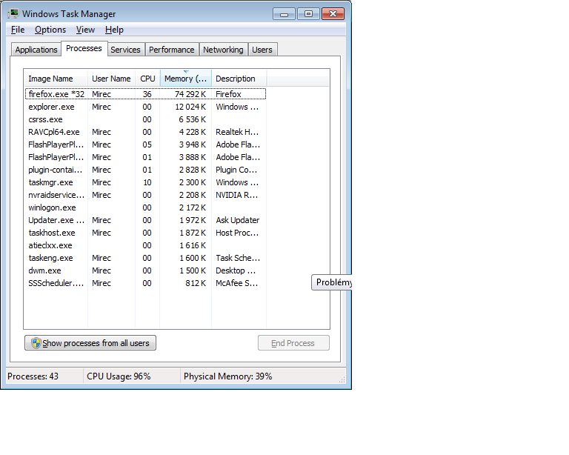The height and width of the screenshot is (455, 569).
Task: Click the Problémy tooltip label
Action: pos(332,282)
